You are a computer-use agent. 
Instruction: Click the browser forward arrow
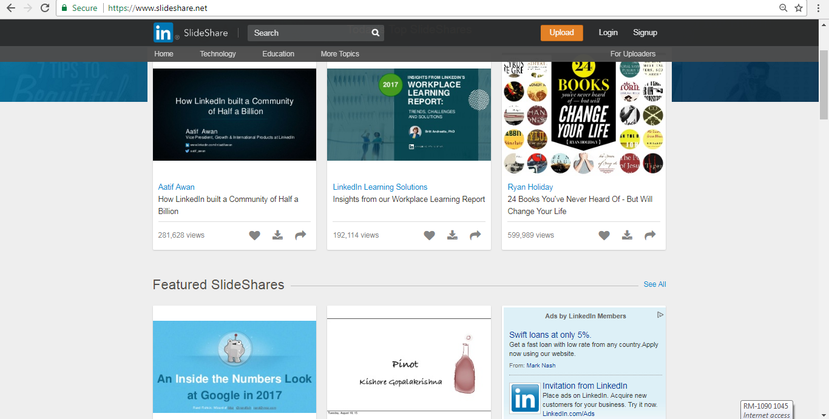click(27, 8)
